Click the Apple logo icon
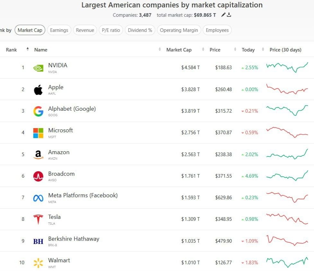 tap(38, 90)
